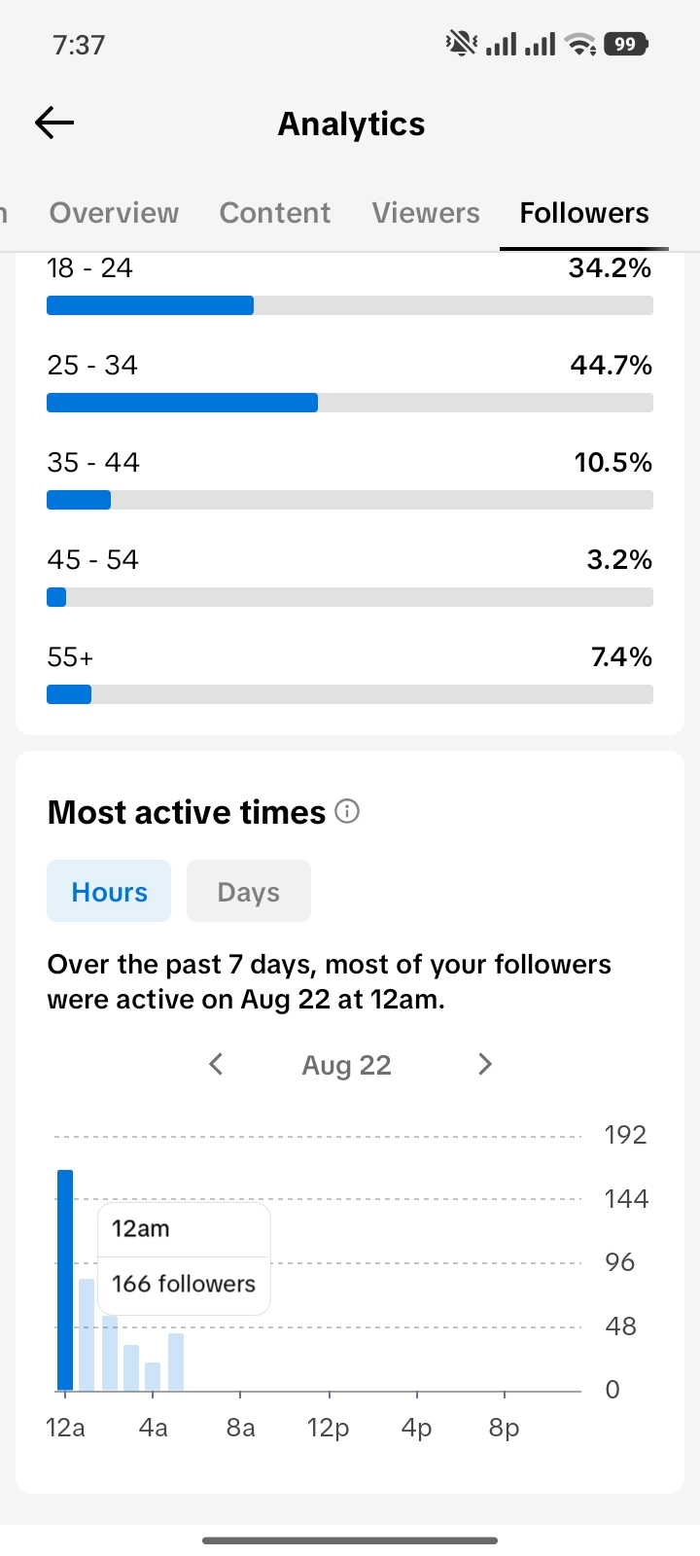Tap the back arrow icon
700x1556 pixels.
54,123
